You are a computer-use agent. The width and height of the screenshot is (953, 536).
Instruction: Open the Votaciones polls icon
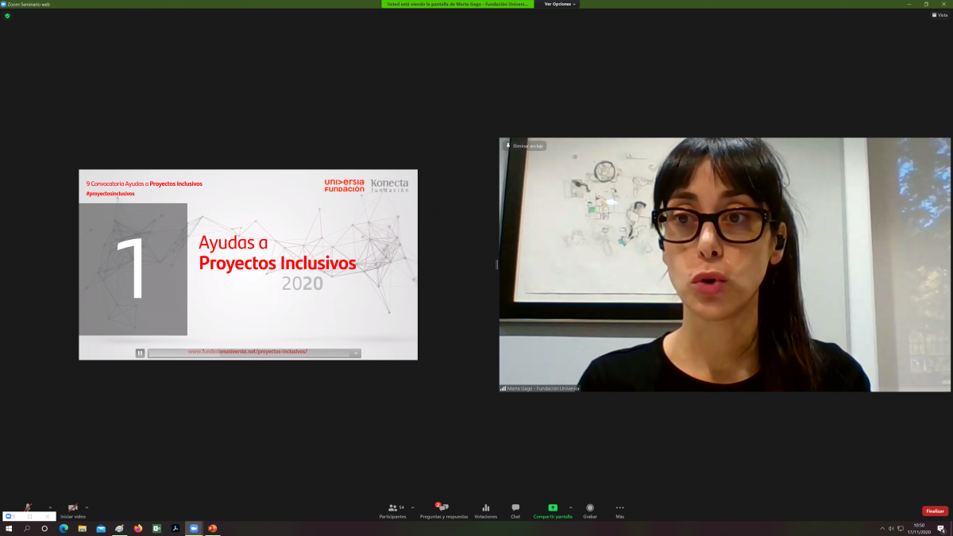485,511
